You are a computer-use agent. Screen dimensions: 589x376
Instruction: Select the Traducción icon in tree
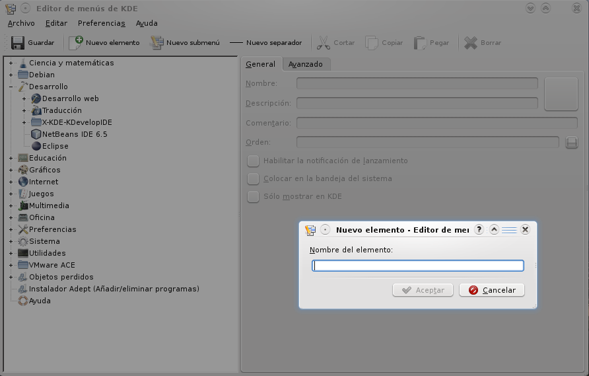(x=36, y=110)
